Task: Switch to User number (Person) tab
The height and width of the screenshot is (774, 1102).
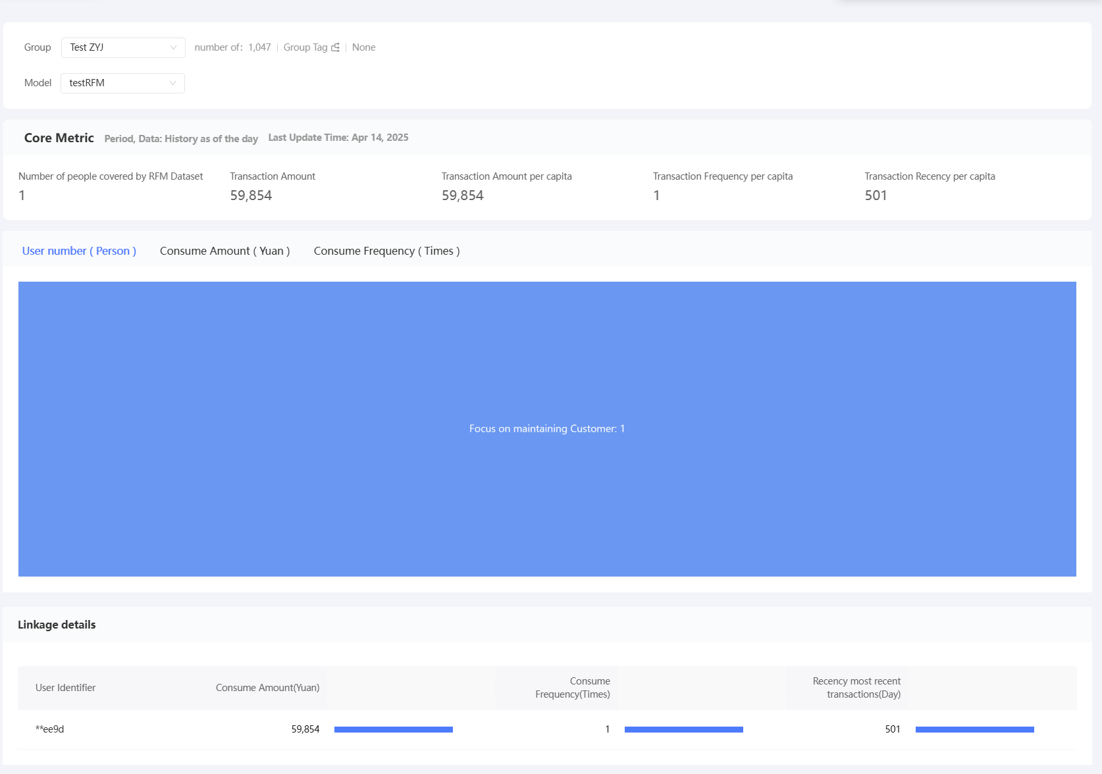Action: click(79, 251)
